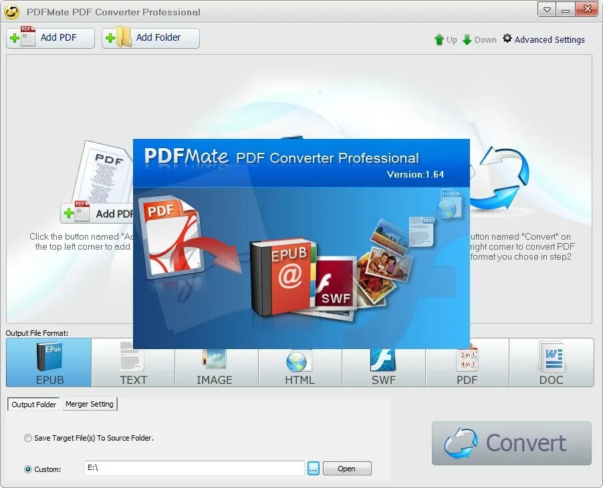
Task: Click the blue circular arrows convert illustration
Action: point(500,180)
